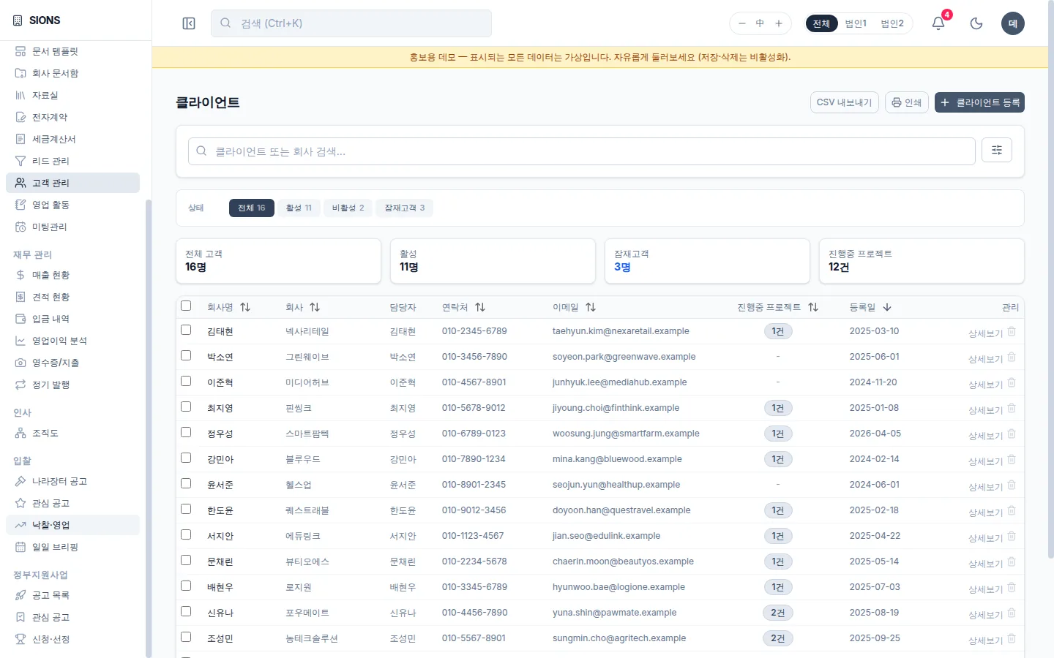Viewport: 1054px width, 658px height.
Task: Sort by 연락처 column
Action: point(463,307)
